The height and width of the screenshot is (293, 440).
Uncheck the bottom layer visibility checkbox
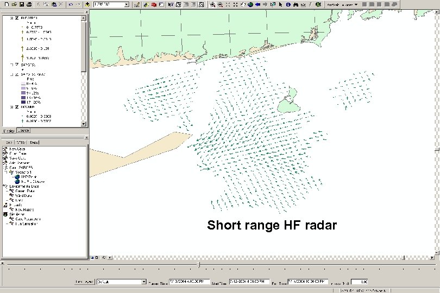coord(17,107)
